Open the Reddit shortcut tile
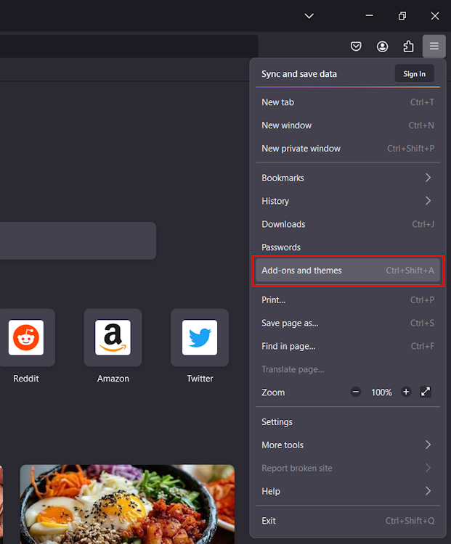The width and height of the screenshot is (451, 544). 26,337
